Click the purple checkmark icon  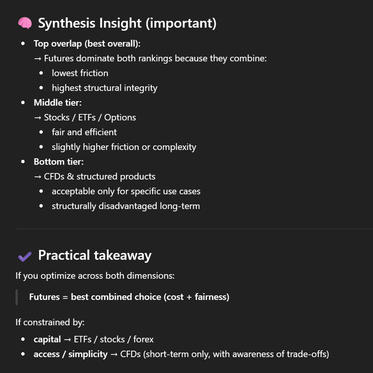pyautogui.click(x=25, y=256)
